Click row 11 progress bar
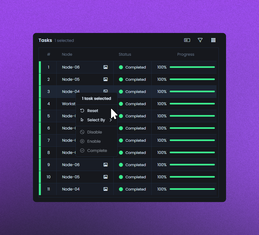 tap(192, 189)
